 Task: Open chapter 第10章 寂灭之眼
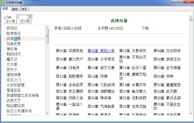(101, 68)
